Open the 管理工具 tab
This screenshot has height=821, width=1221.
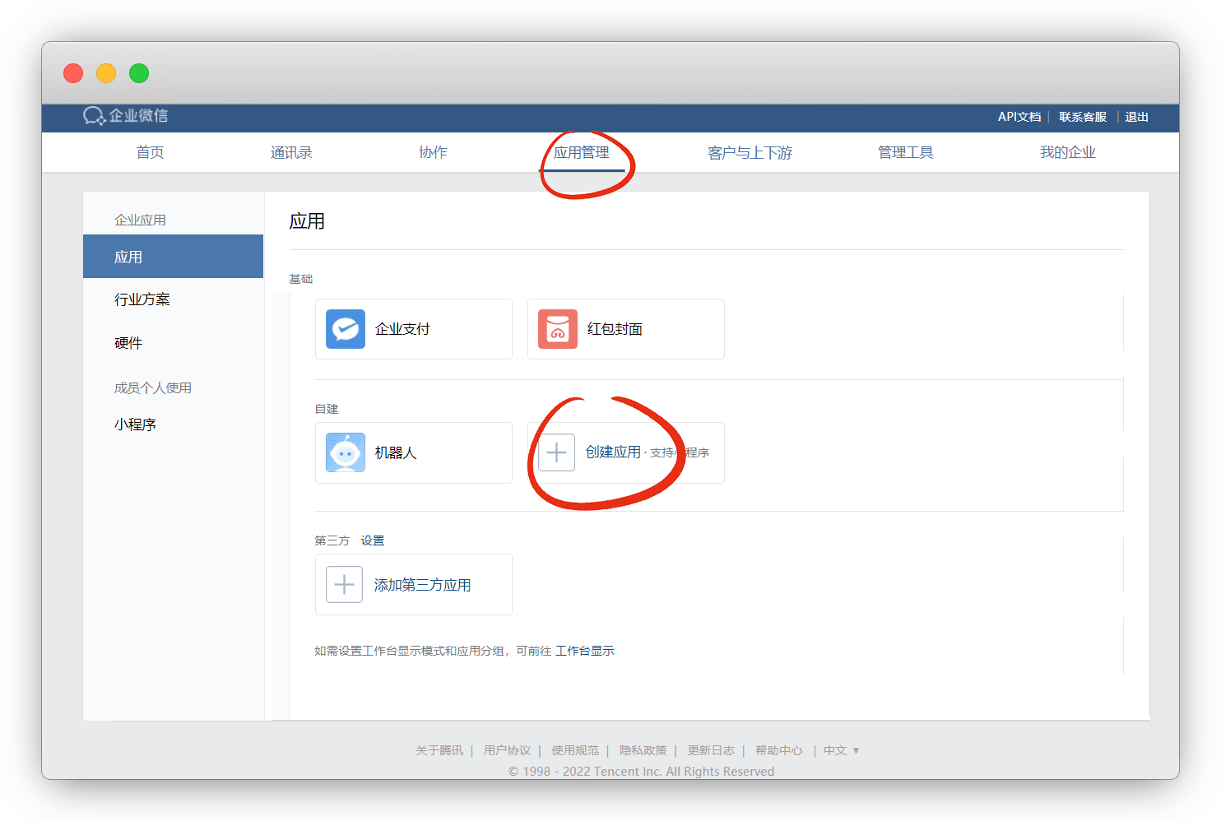(x=905, y=152)
